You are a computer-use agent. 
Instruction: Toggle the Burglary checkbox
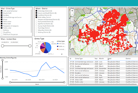[x=2, y=15]
